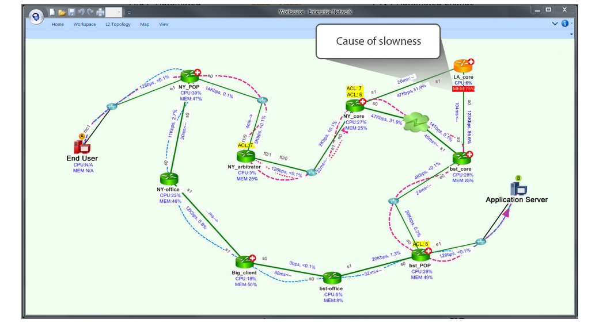Click the 2Kbps, <0.1% link label
This screenshot has height=323, width=599.
tap(328, 134)
